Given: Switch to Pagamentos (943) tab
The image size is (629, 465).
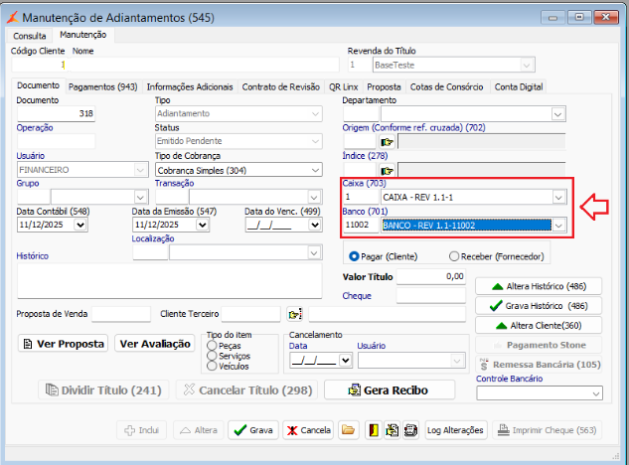Looking at the screenshot, I should click(103, 86).
